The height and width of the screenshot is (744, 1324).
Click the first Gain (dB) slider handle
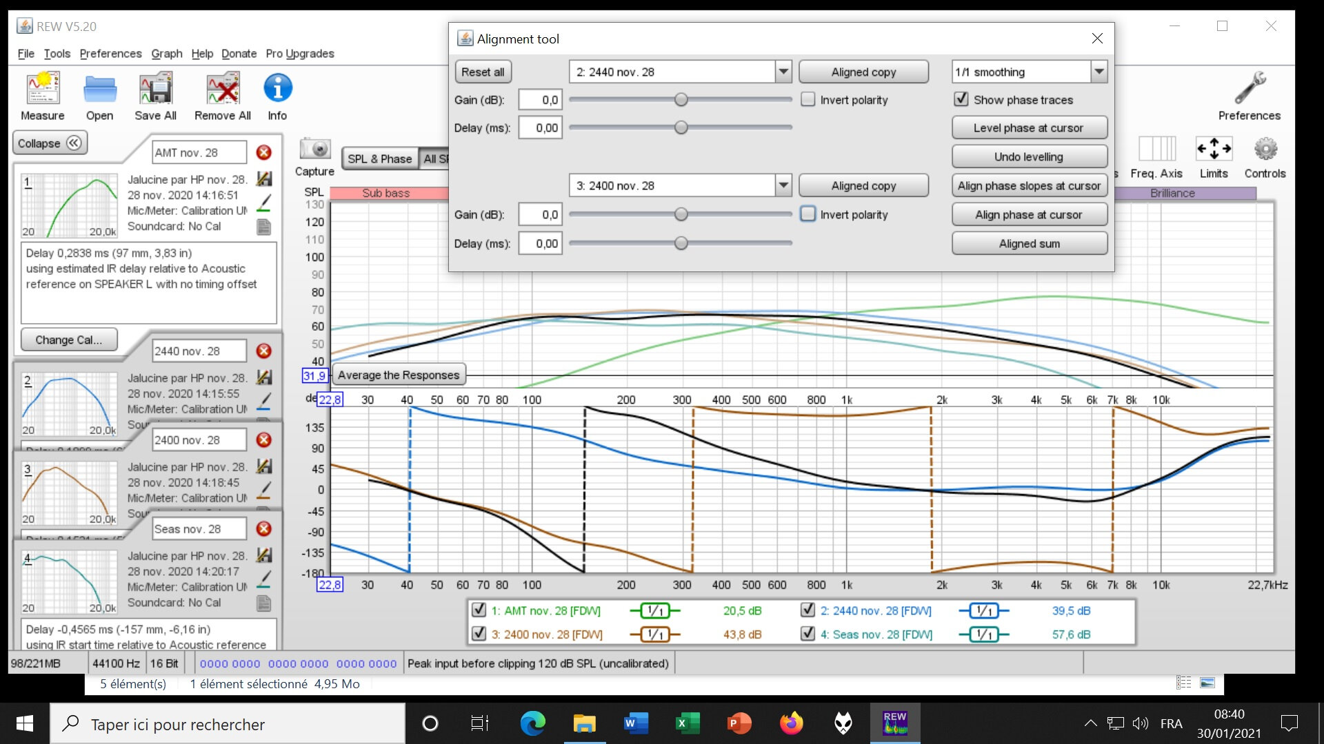coord(681,100)
